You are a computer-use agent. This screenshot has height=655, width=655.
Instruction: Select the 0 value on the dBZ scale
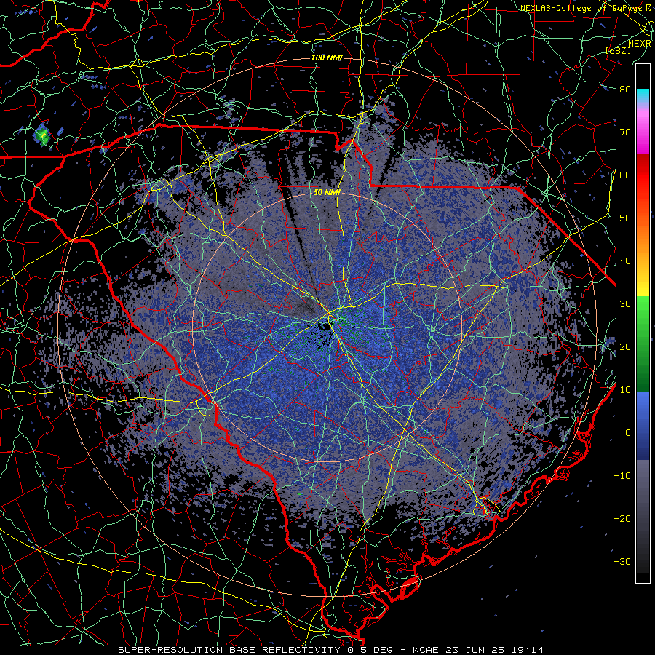click(628, 433)
